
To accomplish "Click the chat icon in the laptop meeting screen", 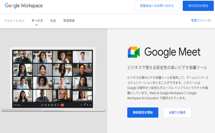I will [87, 105].
